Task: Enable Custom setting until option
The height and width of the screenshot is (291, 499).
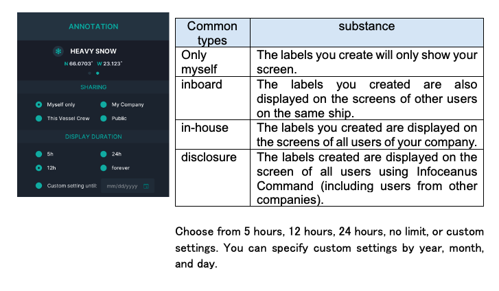Action: click(x=39, y=186)
